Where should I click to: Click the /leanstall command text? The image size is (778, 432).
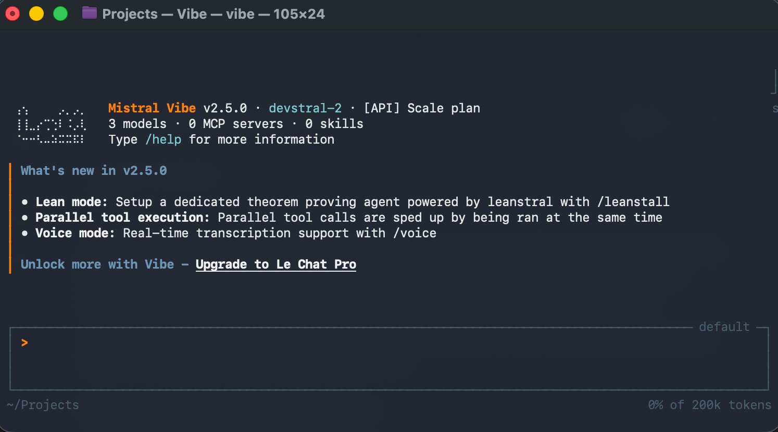[x=633, y=202]
